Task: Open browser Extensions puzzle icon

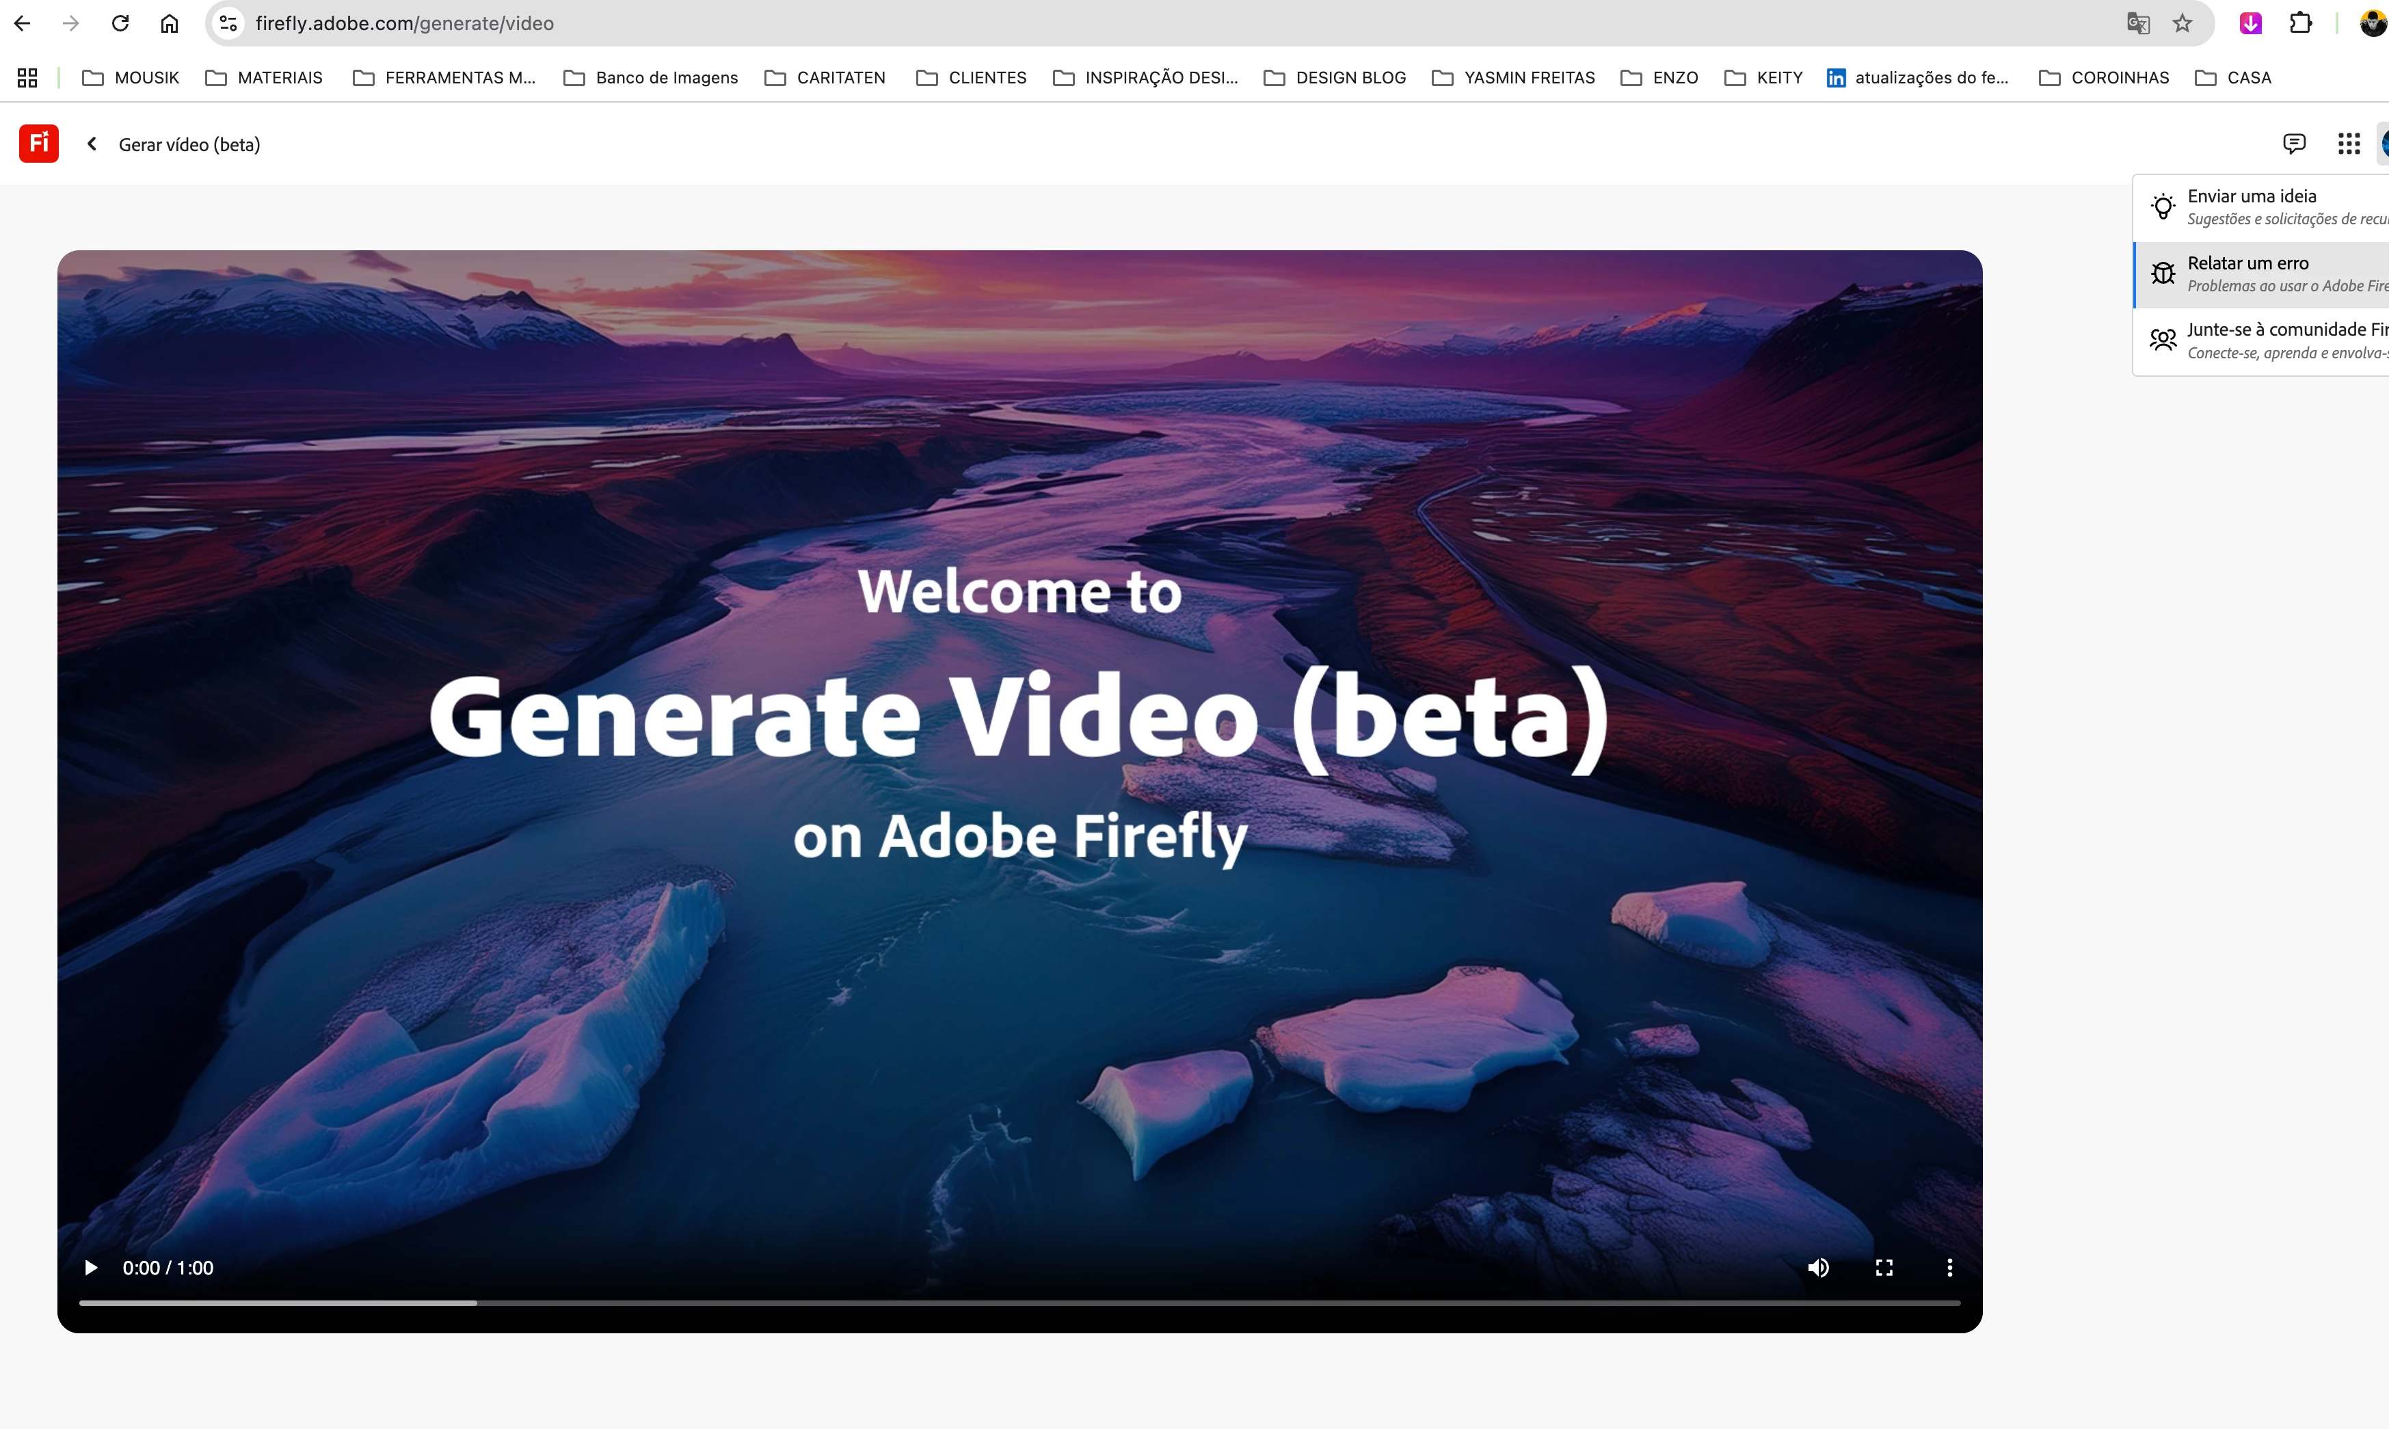Action: pos(2300,23)
